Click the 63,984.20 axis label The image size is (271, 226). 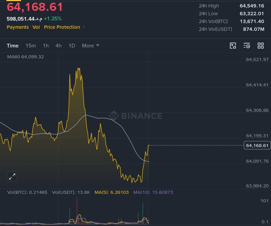(257, 186)
